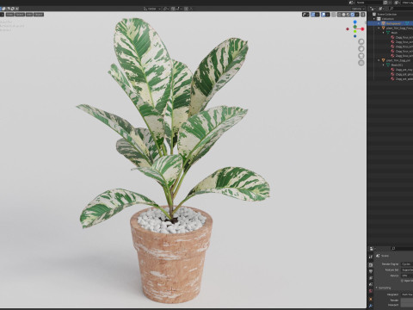The image size is (413, 310).
Task: Click the outliner search field
Action: [x=401, y=9]
